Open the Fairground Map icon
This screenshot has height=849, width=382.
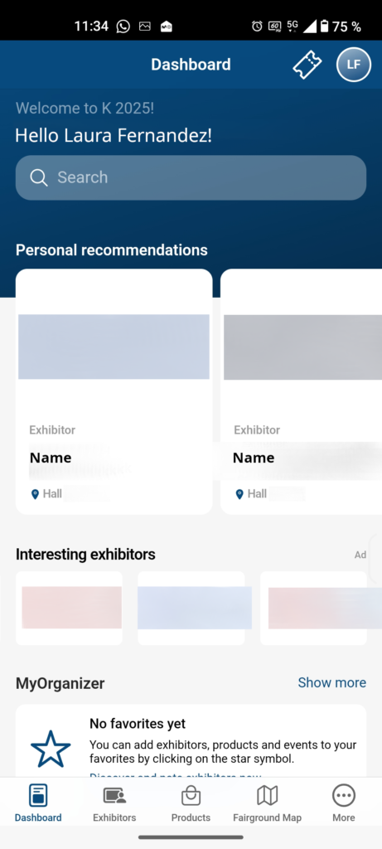pyautogui.click(x=268, y=795)
